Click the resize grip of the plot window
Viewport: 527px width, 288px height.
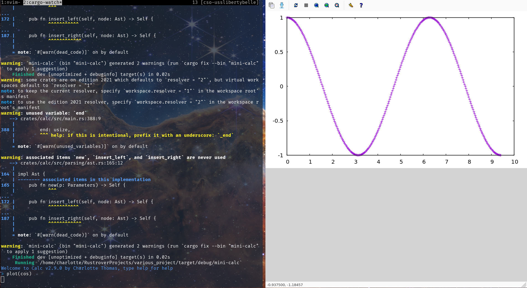pyautogui.click(x=524, y=285)
